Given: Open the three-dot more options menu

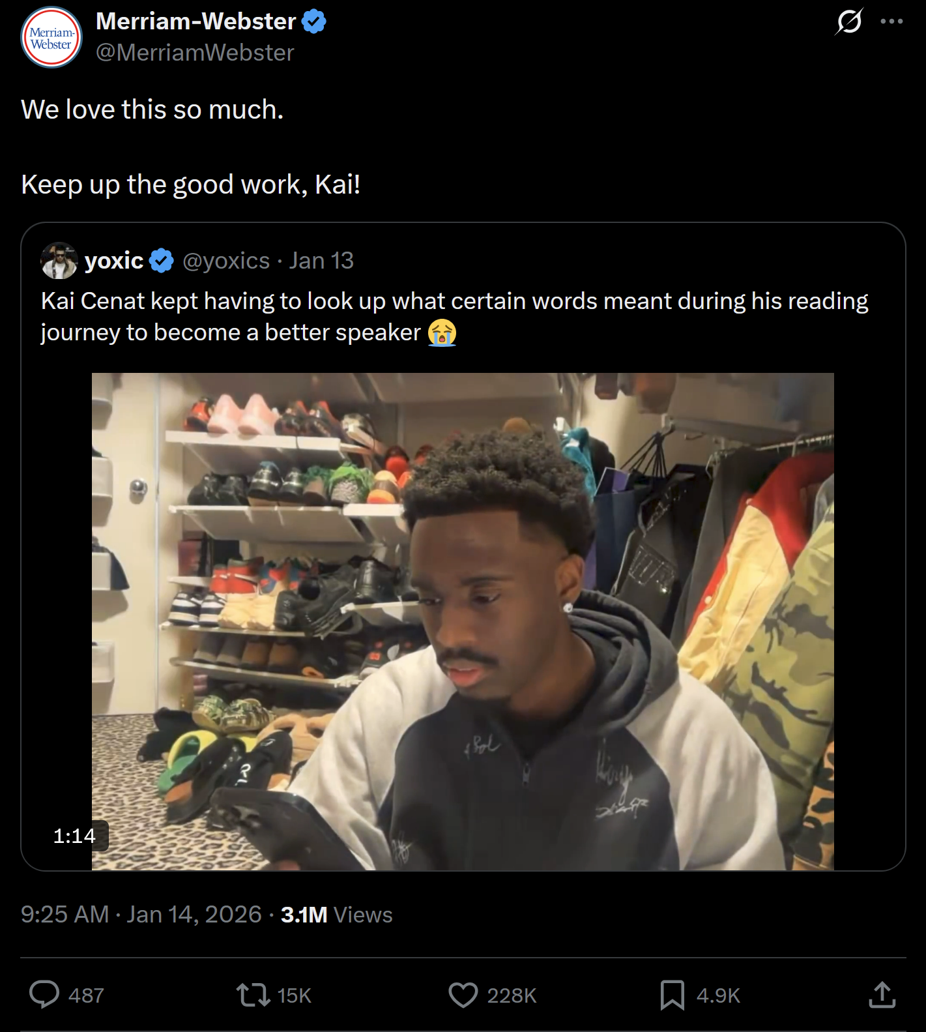Looking at the screenshot, I should (x=891, y=22).
